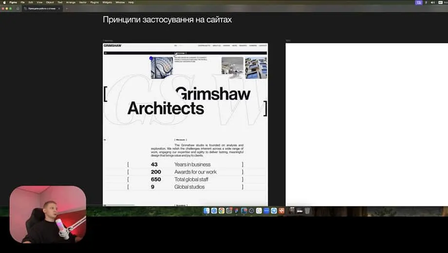448x253 pixels.
Task: Open the Figma application menu
Action: (x=13, y=2)
